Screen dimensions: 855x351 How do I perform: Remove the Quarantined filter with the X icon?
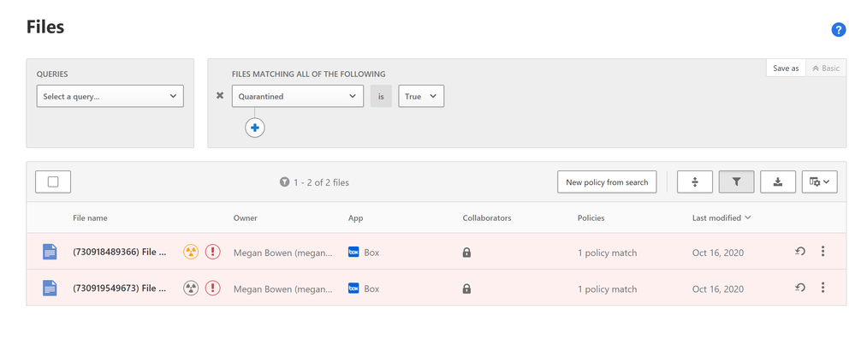220,96
